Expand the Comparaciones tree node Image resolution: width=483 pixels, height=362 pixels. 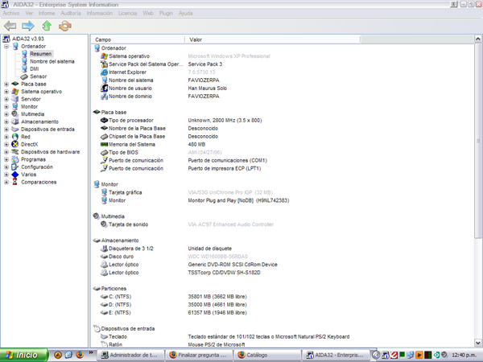pos(6,182)
